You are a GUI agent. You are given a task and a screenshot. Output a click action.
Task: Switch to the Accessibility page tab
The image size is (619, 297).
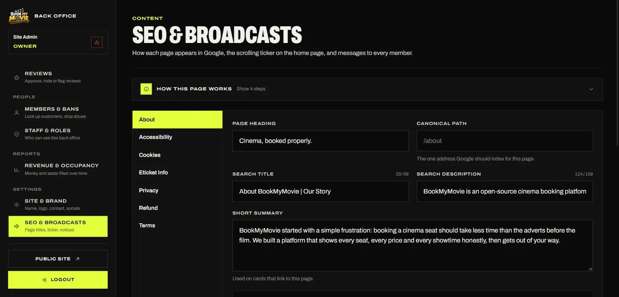click(x=177, y=137)
